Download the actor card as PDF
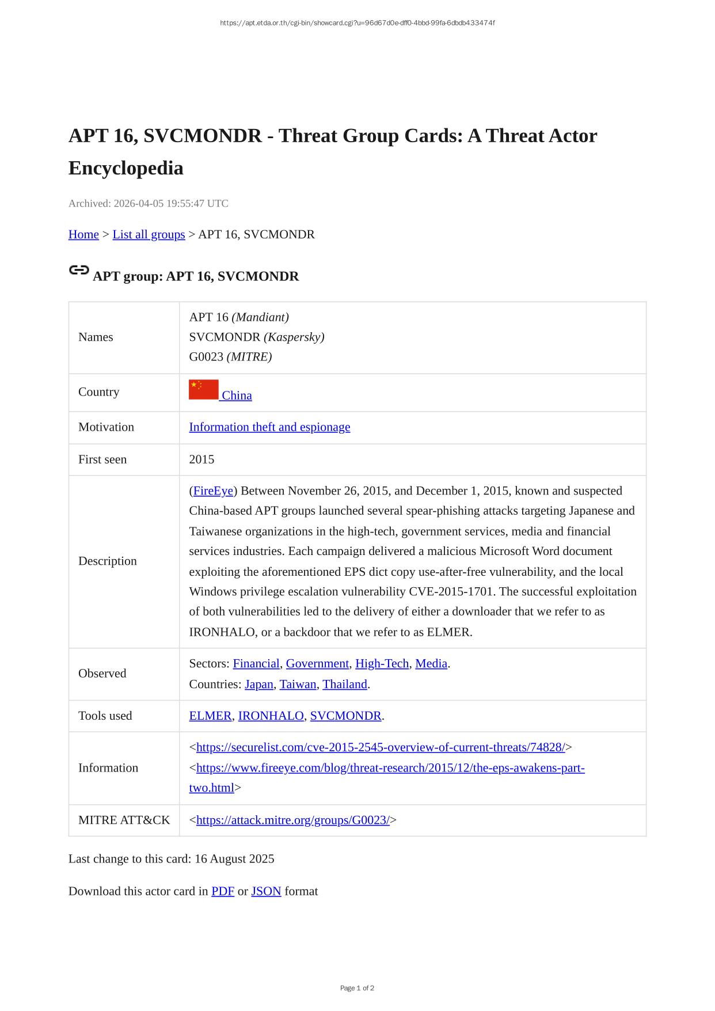Screen dimensions: 715x1011 point(222,892)
